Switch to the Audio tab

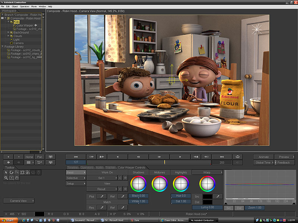click(99, 168)
